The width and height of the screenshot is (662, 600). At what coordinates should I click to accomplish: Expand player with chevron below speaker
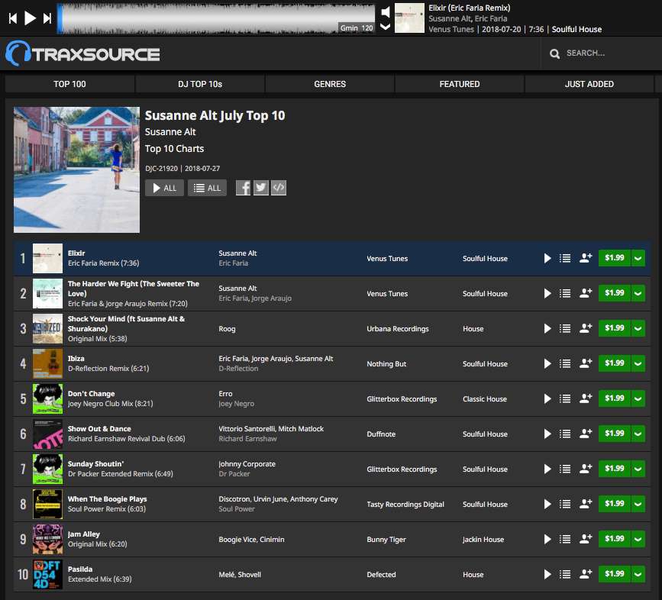pos(385,27)
